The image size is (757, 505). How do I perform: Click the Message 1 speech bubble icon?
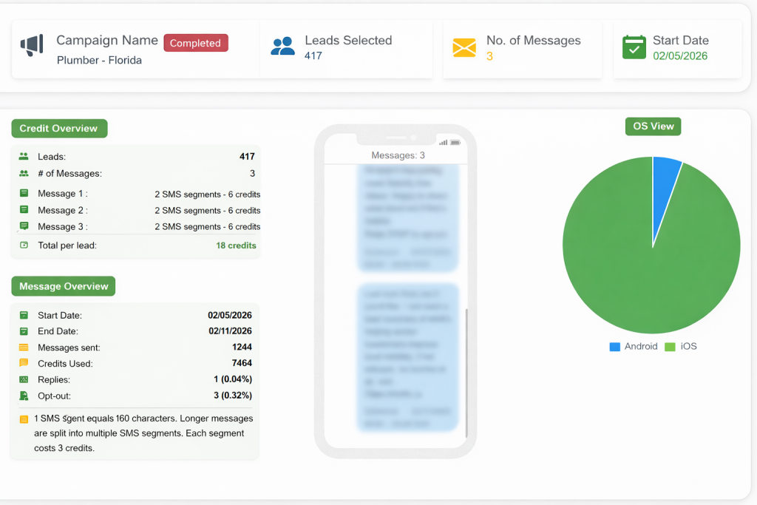point(24,194)
